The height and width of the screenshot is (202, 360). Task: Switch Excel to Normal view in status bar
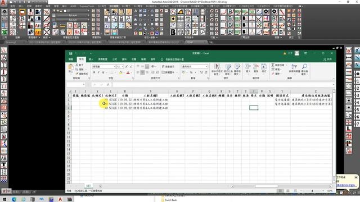tap(280, 191)
